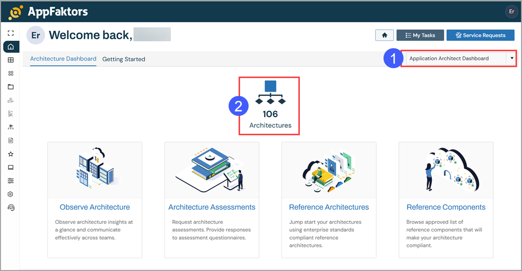The image size is (522, 271).
Task: Click the dropdown arrow beside dashboard selector
Action: coord(512,59)
